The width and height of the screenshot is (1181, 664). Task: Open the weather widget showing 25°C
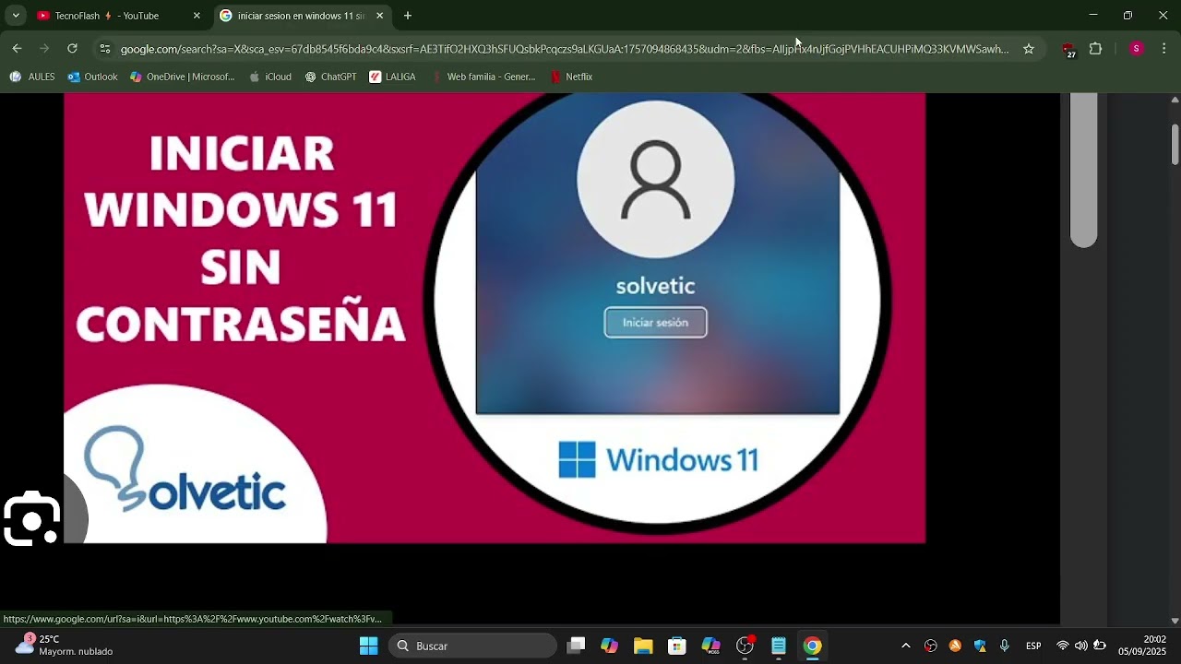(65, 646)
